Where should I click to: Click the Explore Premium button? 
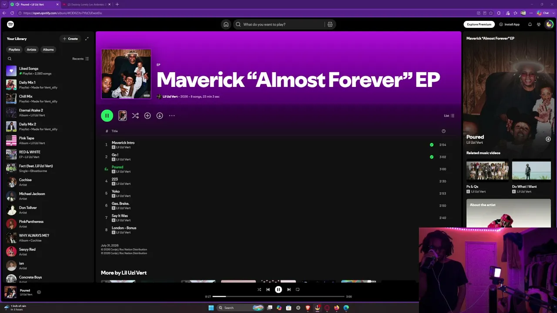pos(479,24)
